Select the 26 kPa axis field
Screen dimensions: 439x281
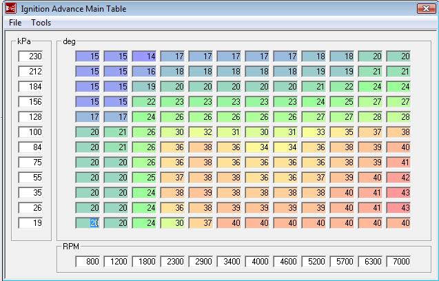(x=30, y=208)
